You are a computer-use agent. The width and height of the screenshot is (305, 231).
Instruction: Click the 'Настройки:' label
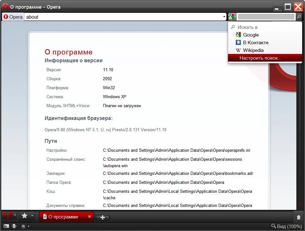(x=57, y=150)
